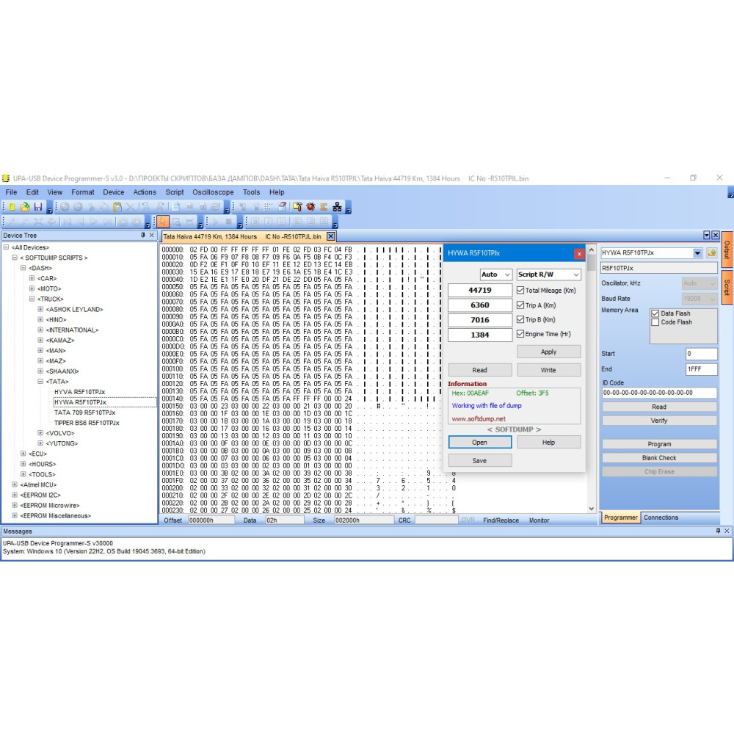Click the dotted grid pattern icon

click(x=268, y=206)
